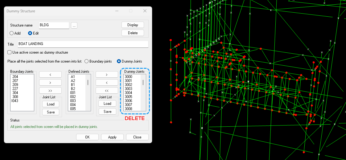Screen dimensions: 346x160
Task: Select the Edit radio option
Action: [x=33, y=33]
